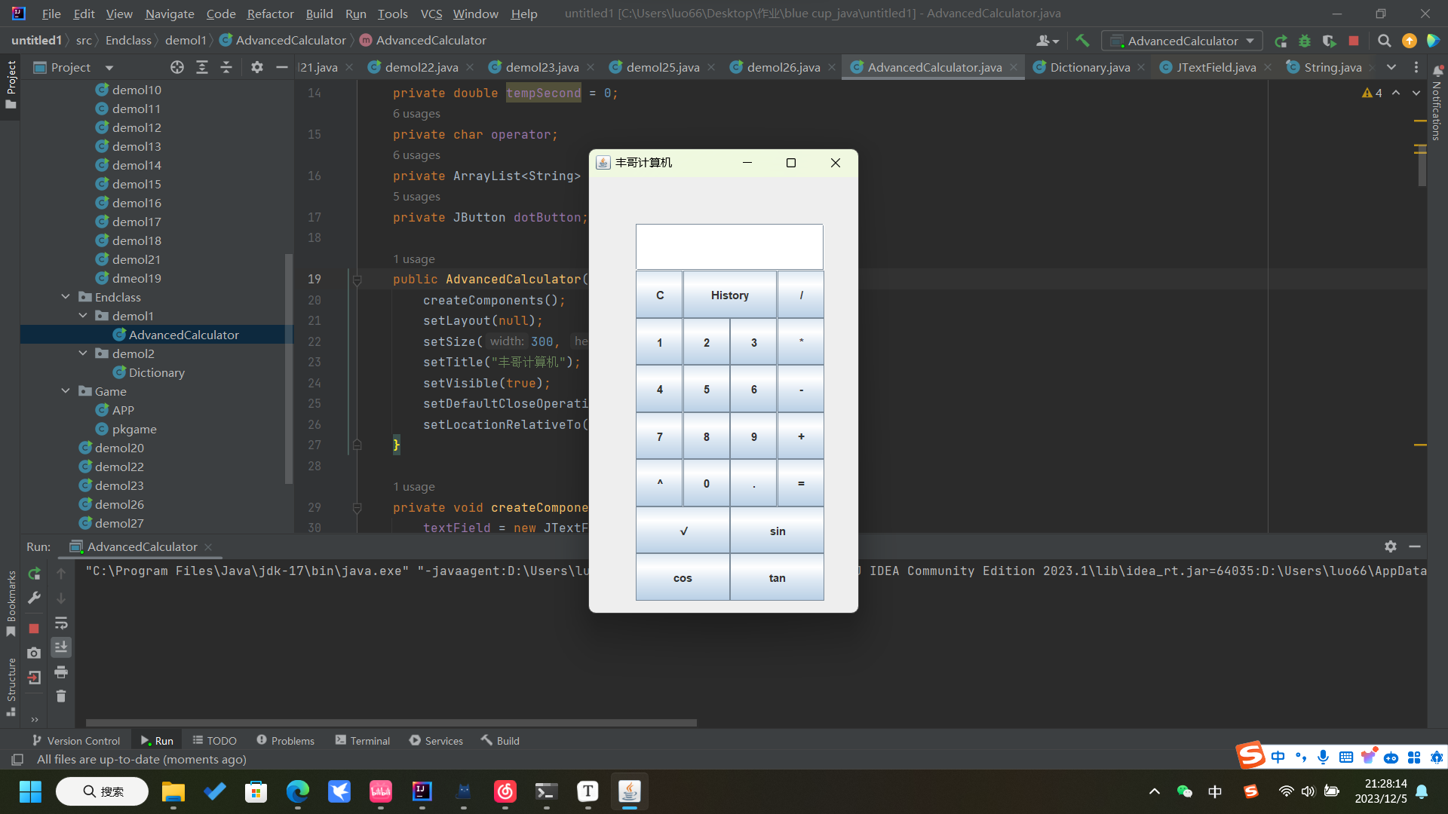Open Search Everywhere magnifier icon

(1384, 41)
